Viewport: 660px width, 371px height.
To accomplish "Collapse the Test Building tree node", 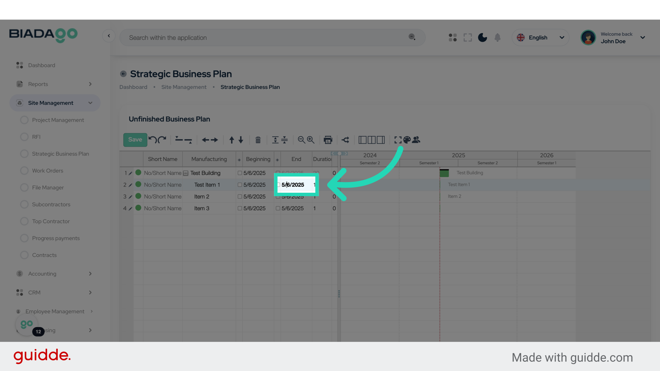I will pyautogui.click(x=186, y=173).
